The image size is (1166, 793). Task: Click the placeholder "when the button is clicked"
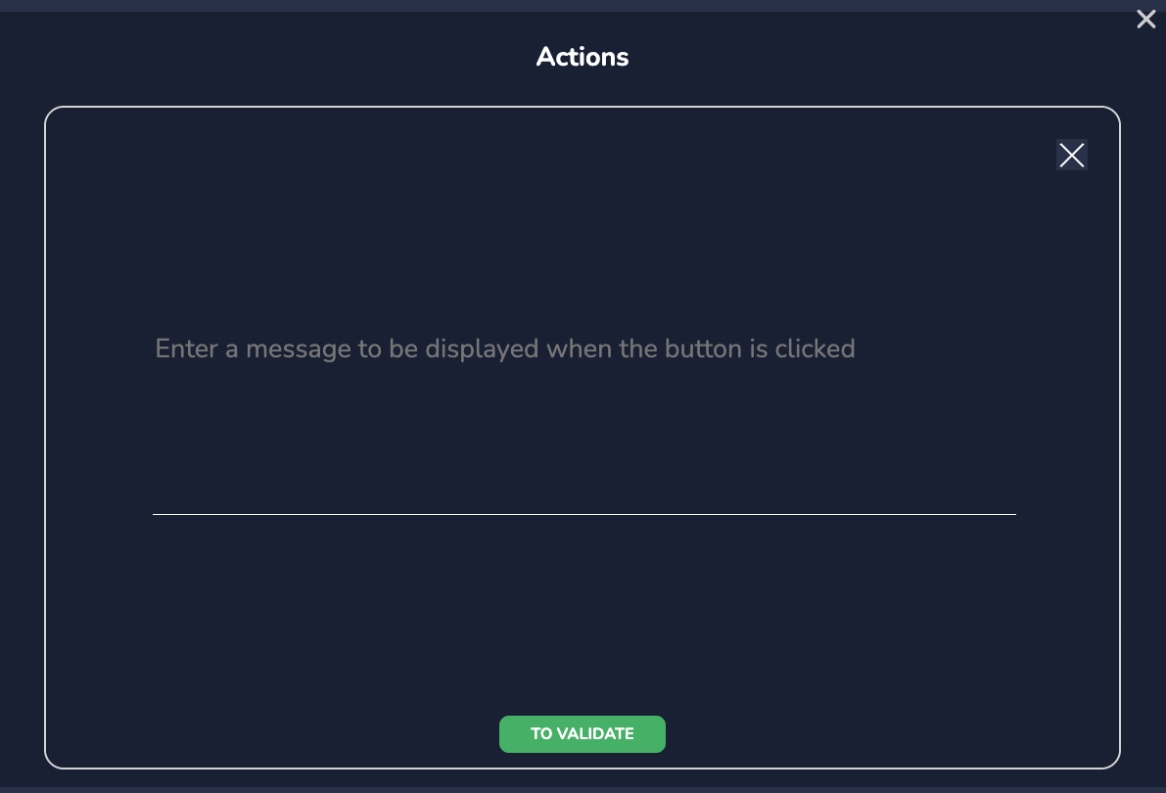pos(701,349)
